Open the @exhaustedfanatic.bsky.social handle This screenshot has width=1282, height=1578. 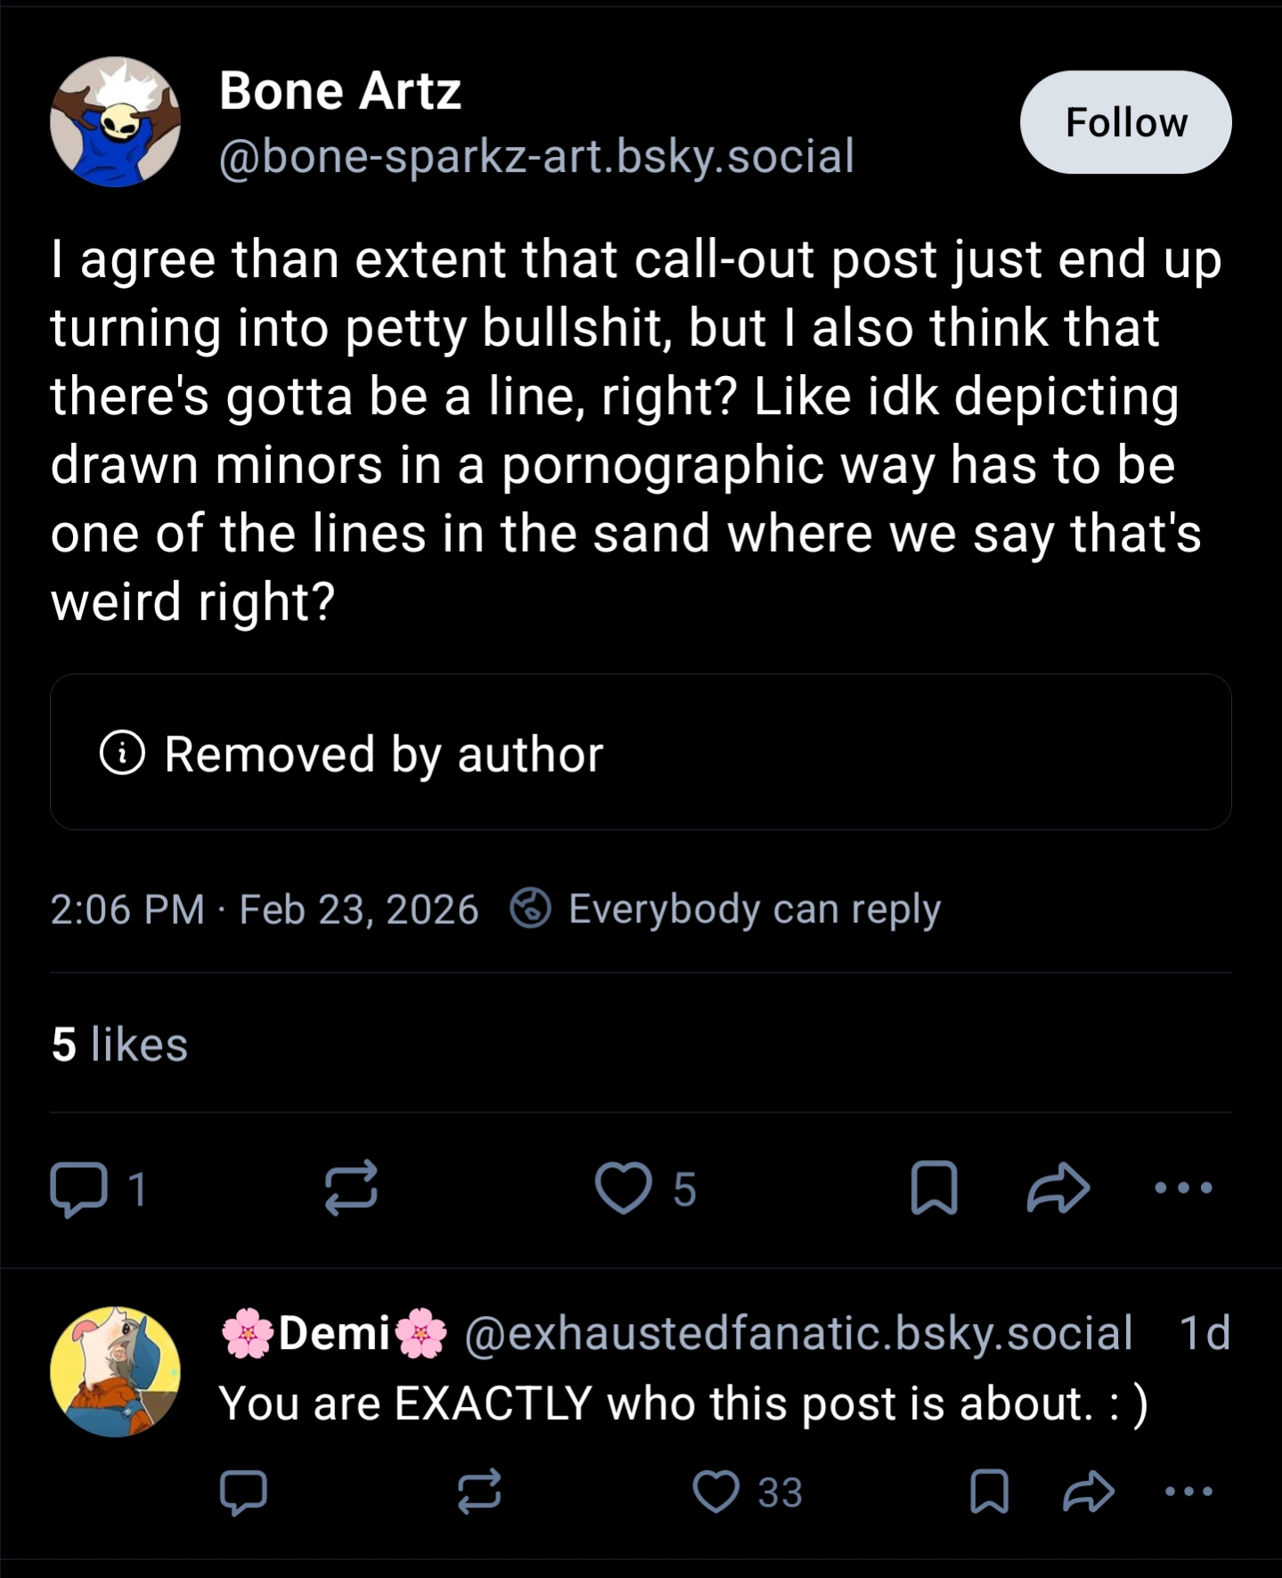[x=798, y=1334]
